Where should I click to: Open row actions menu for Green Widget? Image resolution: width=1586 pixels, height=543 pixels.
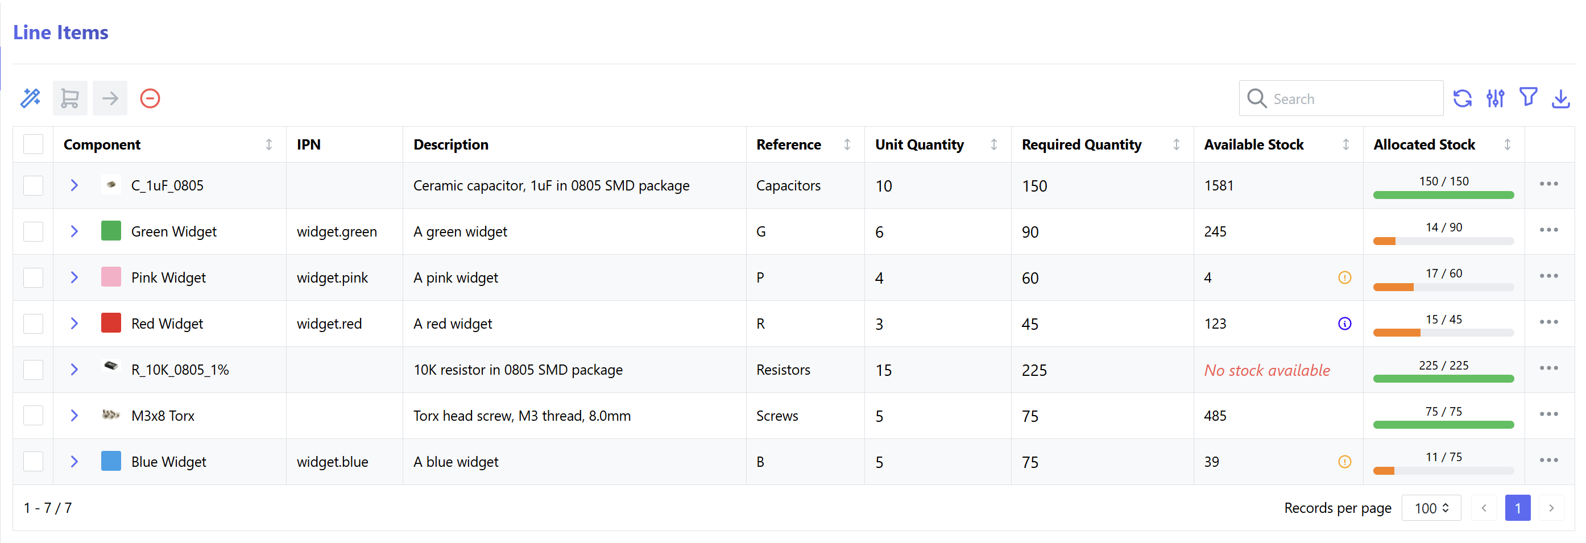[1548, 230]
